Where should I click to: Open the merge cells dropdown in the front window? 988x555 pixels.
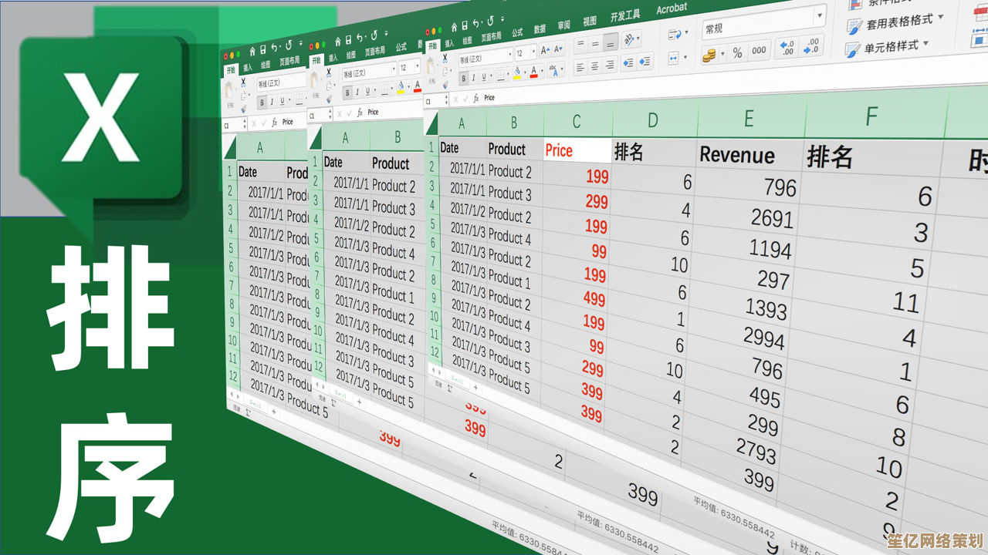[685, 57]
